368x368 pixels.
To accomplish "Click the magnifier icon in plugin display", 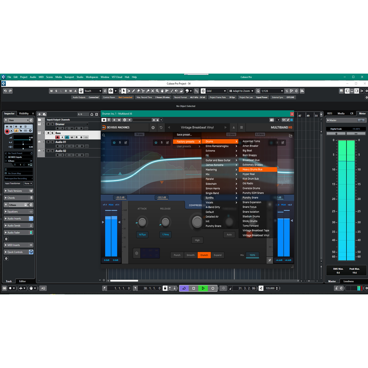I will coord(104,135).
